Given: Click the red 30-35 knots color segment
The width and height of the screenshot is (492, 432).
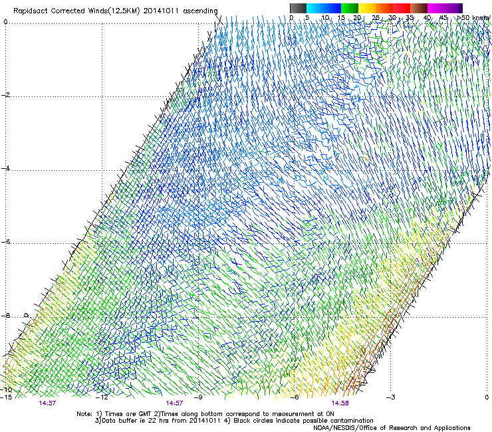Looking at the screenshot, I should [402, 8].
